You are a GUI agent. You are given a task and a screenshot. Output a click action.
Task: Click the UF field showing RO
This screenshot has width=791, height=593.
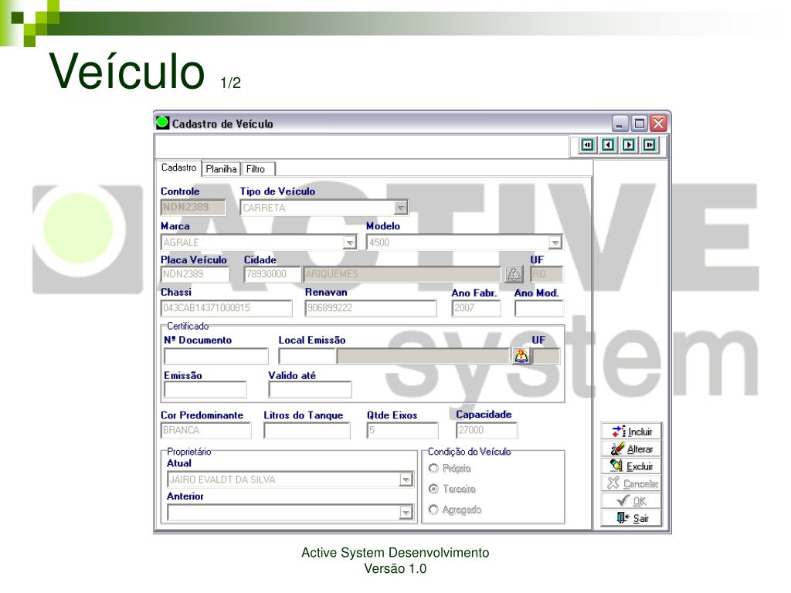(547, 274)
